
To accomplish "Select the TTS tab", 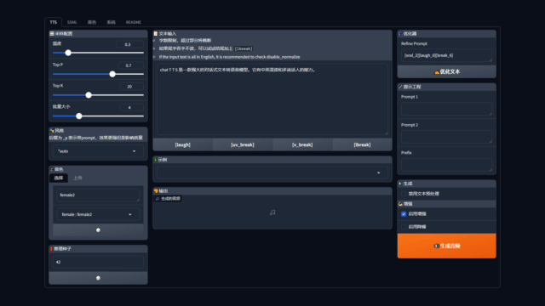I will point(53,22).
